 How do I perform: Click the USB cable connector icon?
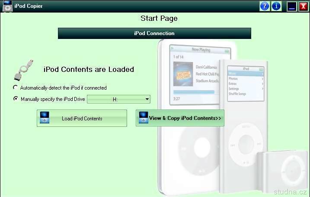tap(23, 70)
